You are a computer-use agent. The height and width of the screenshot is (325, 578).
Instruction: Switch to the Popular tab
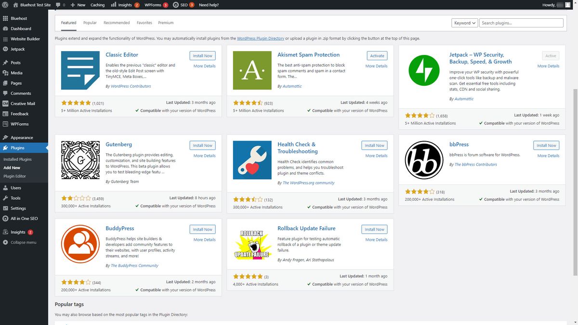(x=90, y=23)
